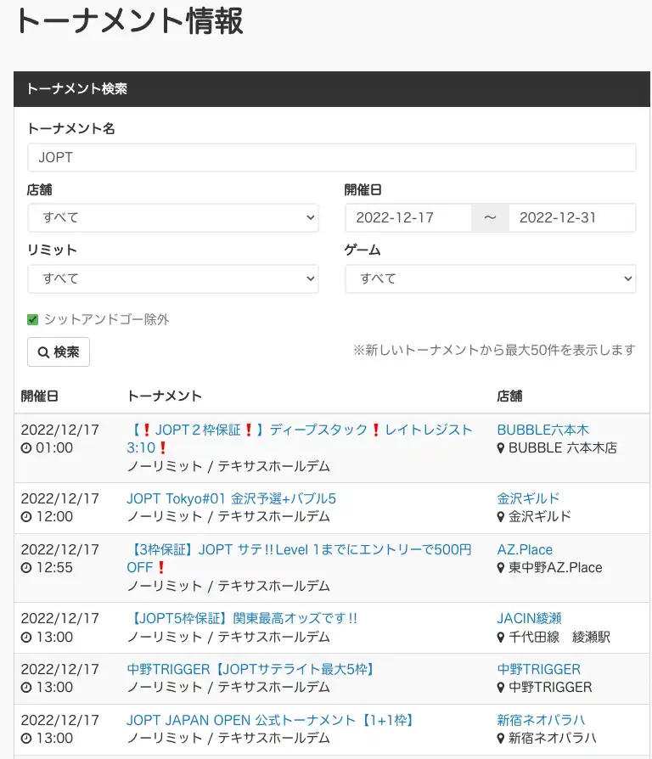
Task: Click the end date field 2022-12-31
Action: (572, 218)
